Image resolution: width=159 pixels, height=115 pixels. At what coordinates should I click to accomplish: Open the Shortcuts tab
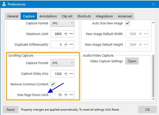tap(84, 16)
